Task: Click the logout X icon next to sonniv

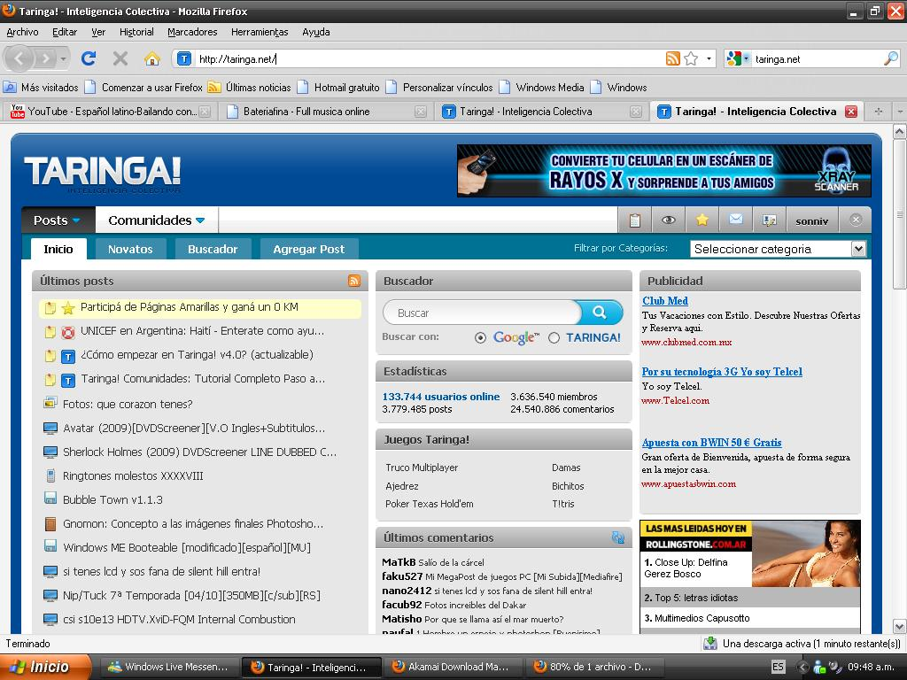Action: click(x=857, y=220)
